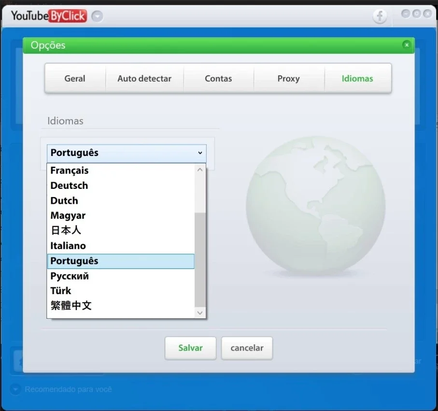Select Magyar in the language list
This screenshot has height=411, width=438.
pyautogui.click(x=121, y=216)
